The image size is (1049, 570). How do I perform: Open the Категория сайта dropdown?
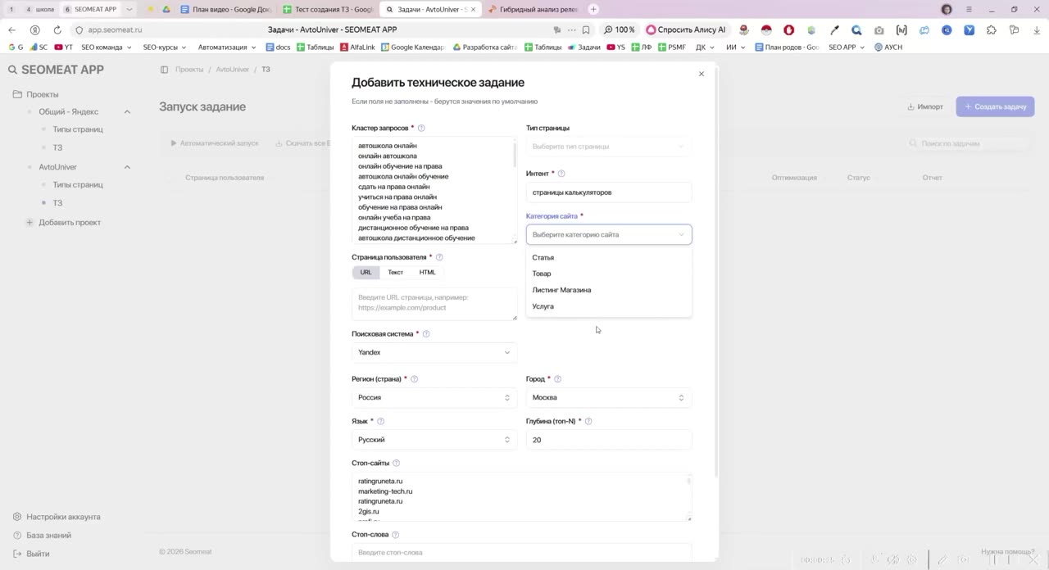tap(609, 234)
